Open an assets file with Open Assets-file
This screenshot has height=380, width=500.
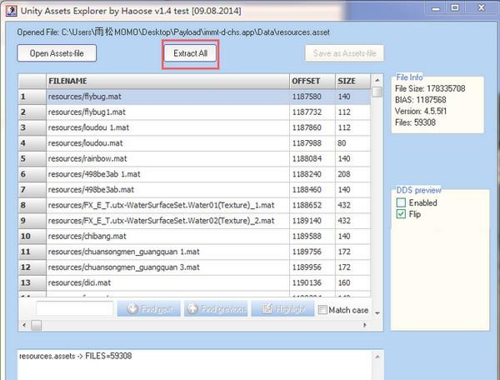click(57, 53)
